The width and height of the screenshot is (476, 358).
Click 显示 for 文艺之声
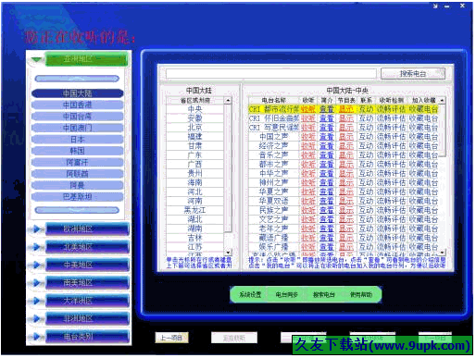(x=346, y=219)
